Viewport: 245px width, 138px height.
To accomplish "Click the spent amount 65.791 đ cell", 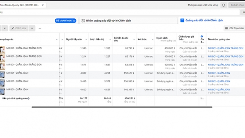I will click(129, 48).
